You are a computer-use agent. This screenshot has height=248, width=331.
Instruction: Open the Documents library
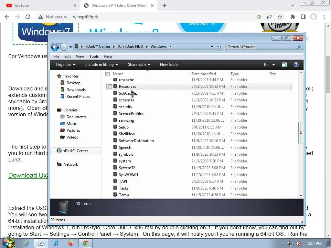pos(76,117)
